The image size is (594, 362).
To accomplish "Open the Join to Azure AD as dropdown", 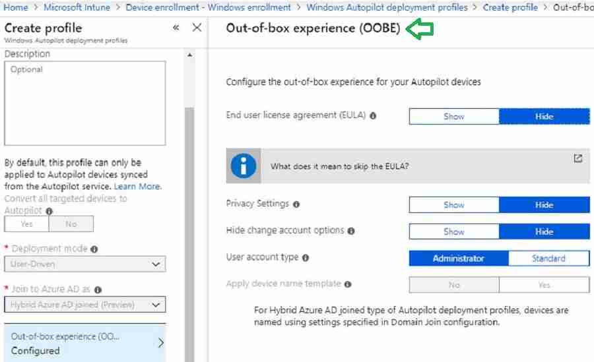I will point(85,305).
